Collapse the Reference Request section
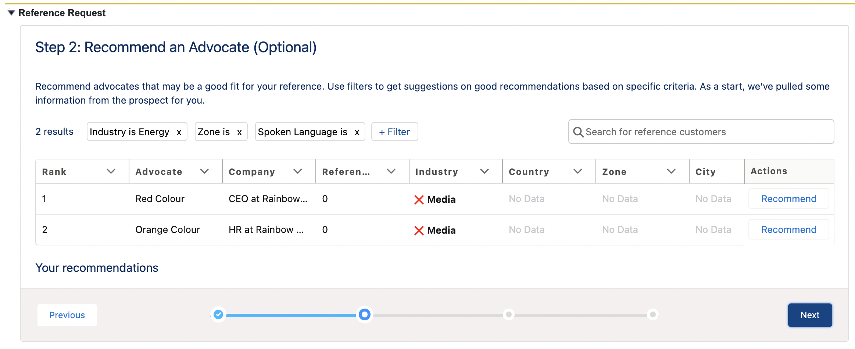The width and height of the screenshot is (855, 349). [x=11, y=13]
